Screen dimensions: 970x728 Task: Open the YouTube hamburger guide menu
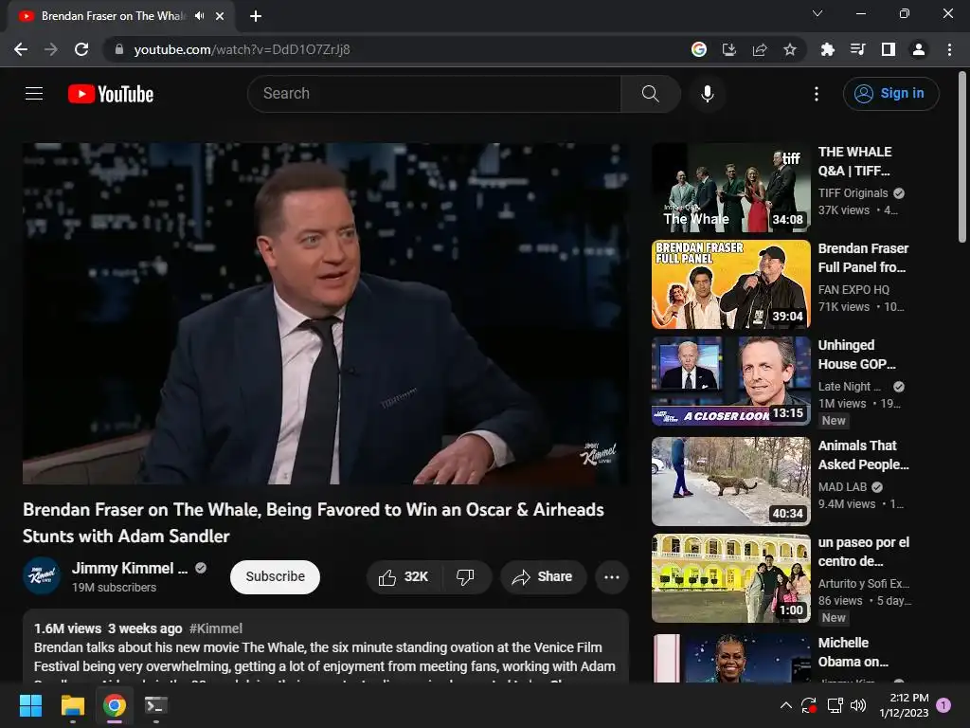point(34,94)
